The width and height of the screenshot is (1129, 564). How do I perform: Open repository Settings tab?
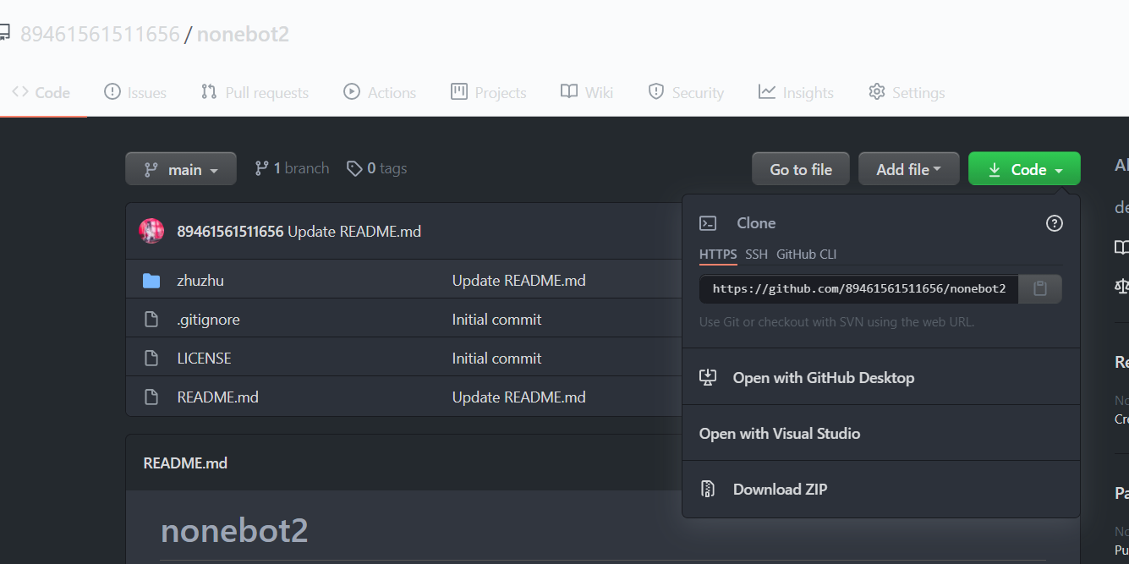[907, 92]
